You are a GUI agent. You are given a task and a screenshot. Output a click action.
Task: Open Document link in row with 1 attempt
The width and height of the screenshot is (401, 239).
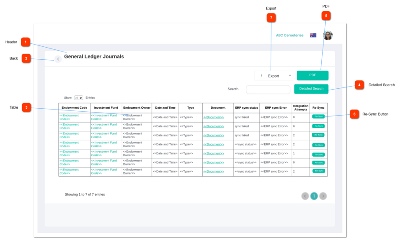point(213,153)
